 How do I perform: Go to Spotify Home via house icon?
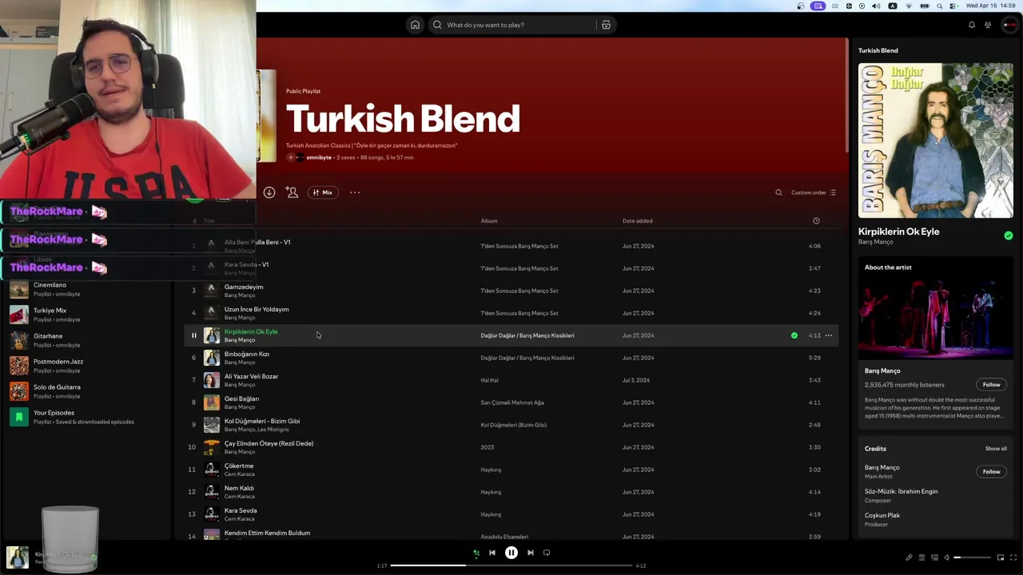[x=415, y=25]
